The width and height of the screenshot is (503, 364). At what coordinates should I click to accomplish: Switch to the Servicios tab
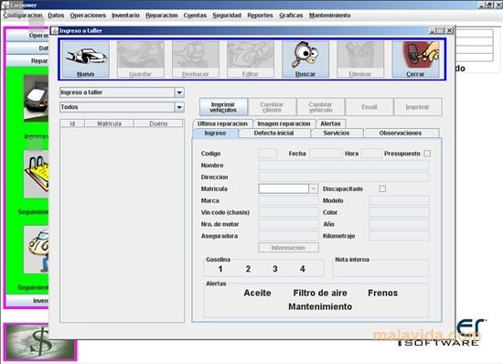(x=337, y=134)
